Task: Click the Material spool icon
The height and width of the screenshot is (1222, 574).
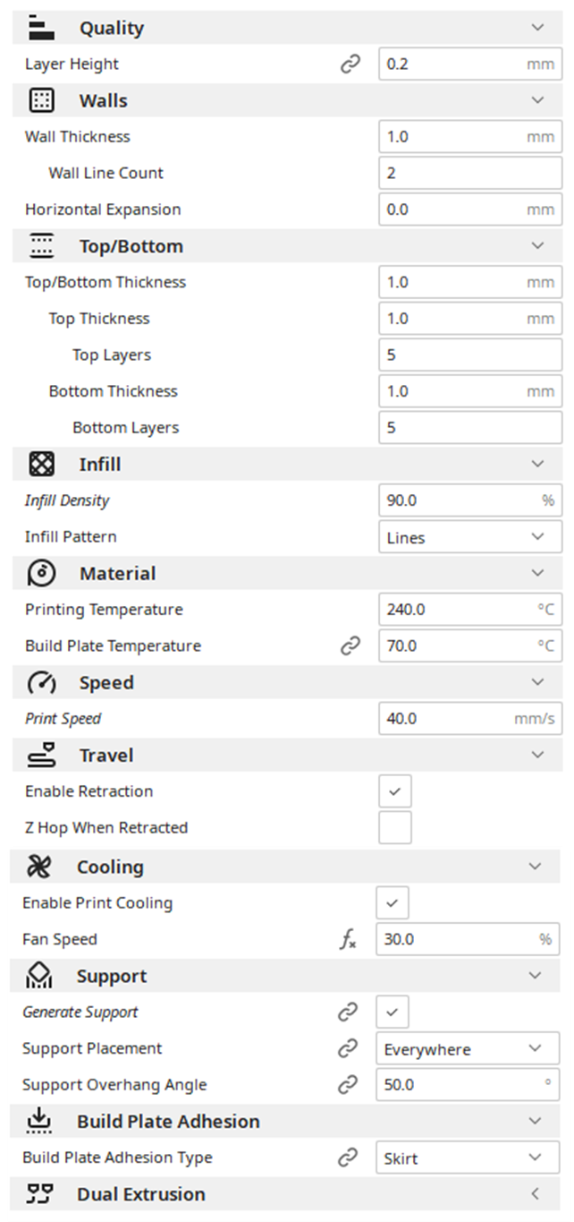Action: [x=42, y=573]
